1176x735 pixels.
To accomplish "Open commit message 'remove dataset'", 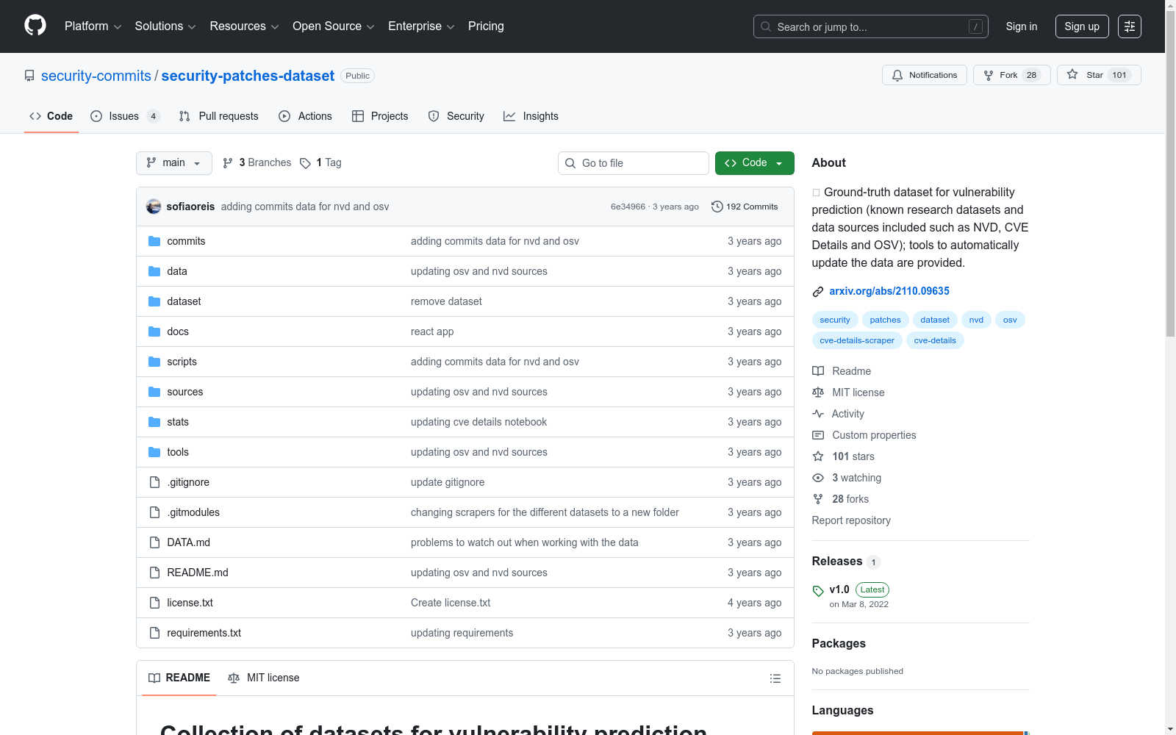I will pos(446,301).
